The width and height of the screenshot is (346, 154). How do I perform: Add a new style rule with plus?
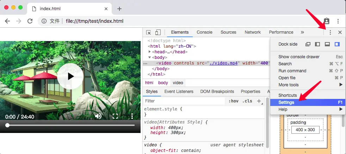click(x=259, y=101)
